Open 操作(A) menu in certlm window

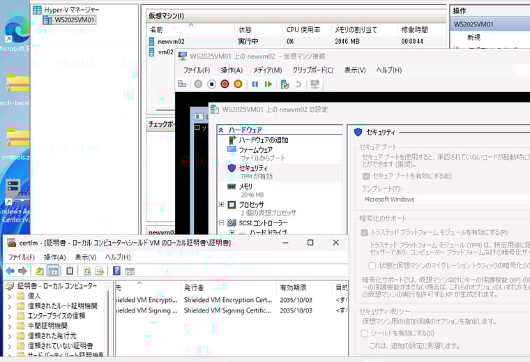[55, 257]
